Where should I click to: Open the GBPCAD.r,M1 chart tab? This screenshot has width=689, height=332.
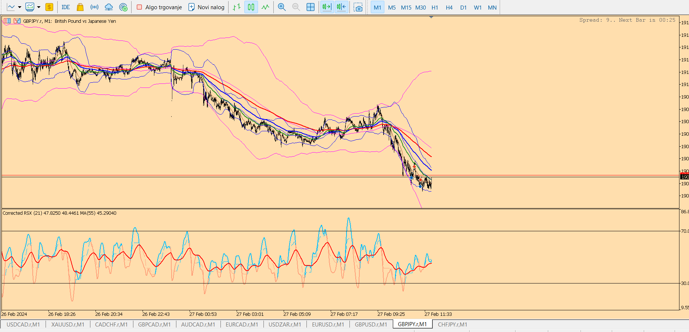(x=154, y=324)
